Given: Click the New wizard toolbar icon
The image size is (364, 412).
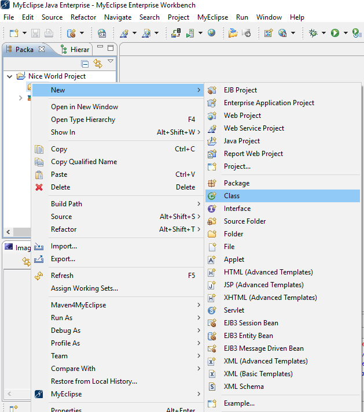Looking at the screenshot, I should pyautogui.click(x=14, y=33).
